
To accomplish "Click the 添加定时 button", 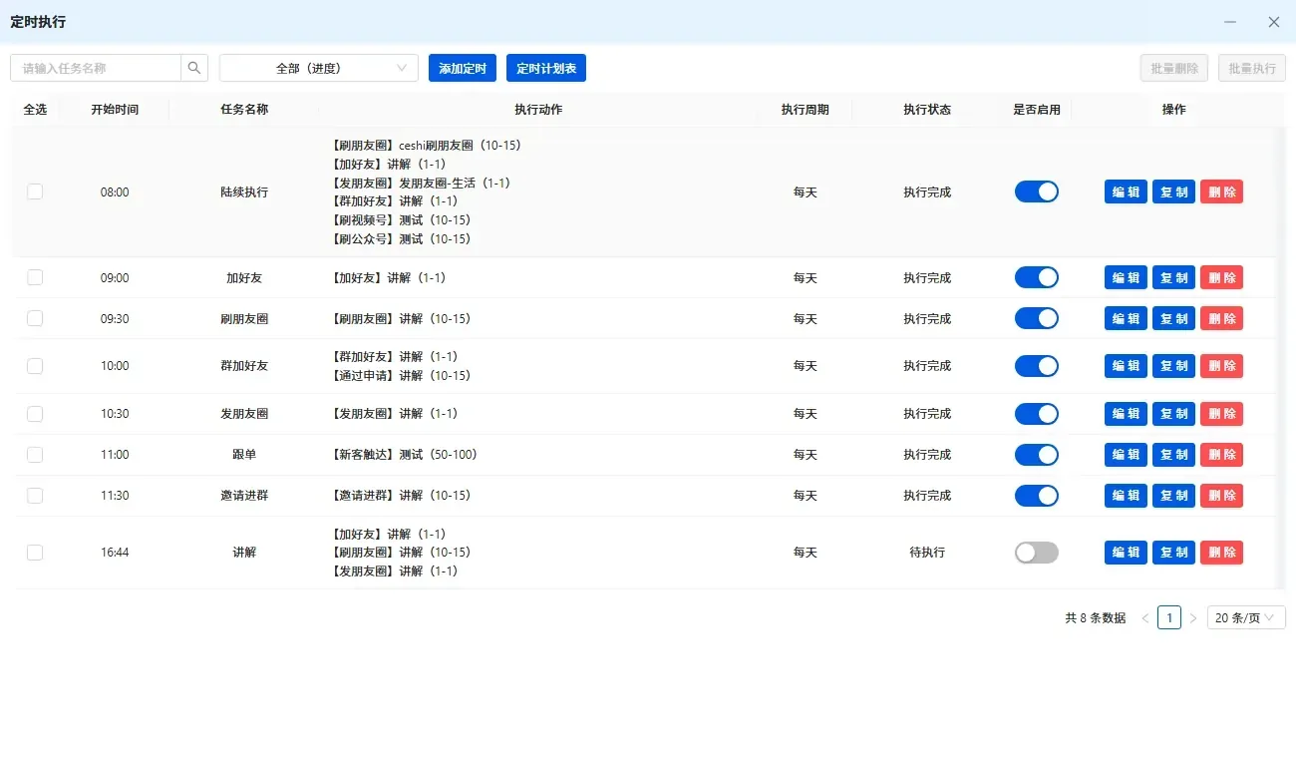I will [463, 68].
